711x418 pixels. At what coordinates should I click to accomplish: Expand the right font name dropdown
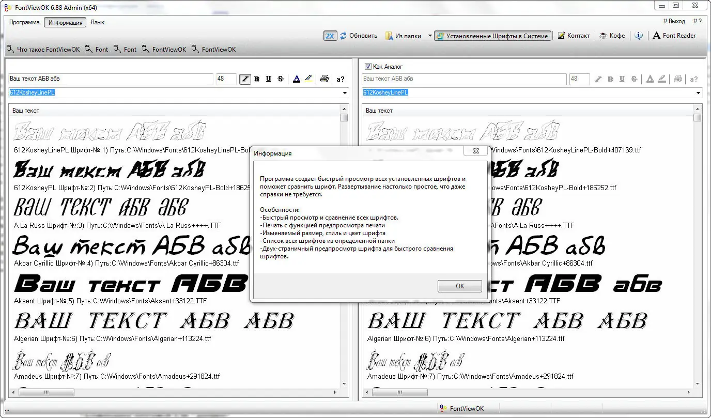(x=698, y=93)
